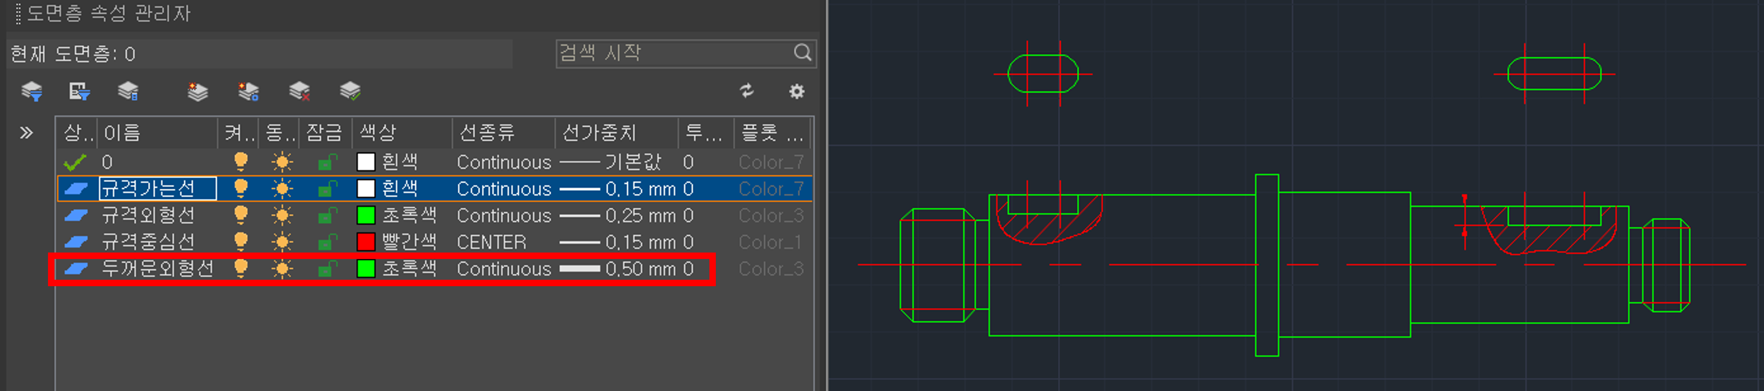Toggle on/off bulb for 규격가는선

[240, 188]
